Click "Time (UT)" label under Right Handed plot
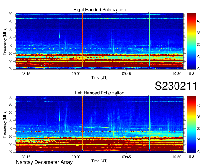Screen dimensions: 204x166 pyautogui.click(x=100, y=78)
